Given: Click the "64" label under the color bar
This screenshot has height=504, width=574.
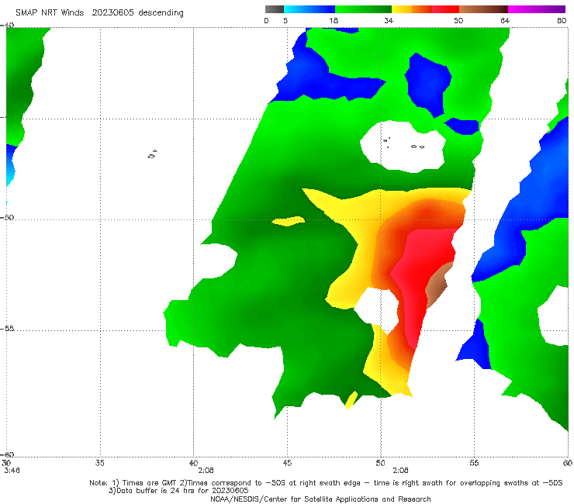Looking at the screenshot, I should [x=505, y=21].
